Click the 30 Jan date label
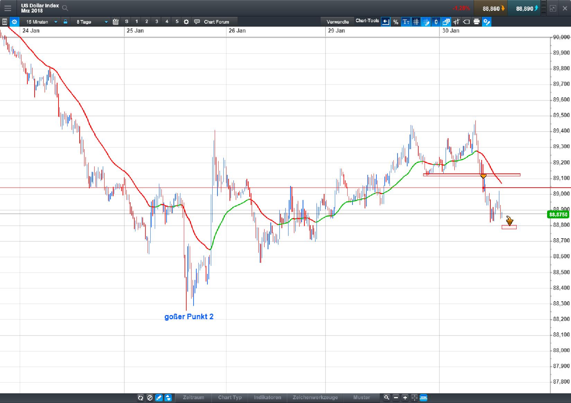The height and width of the screenshot is (403, 571). pos(451,30)
